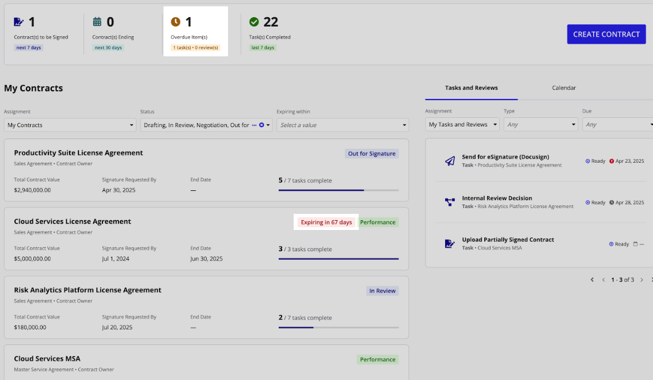Open the My Contracts assignment dropdown

coord(70,125)
